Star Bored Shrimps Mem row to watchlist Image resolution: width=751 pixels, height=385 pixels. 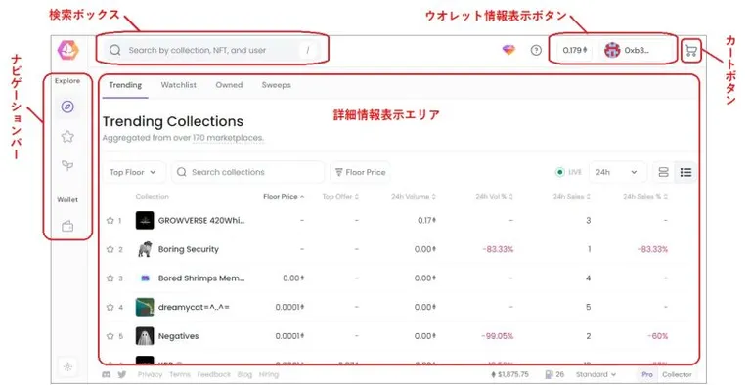coord(110,278)
